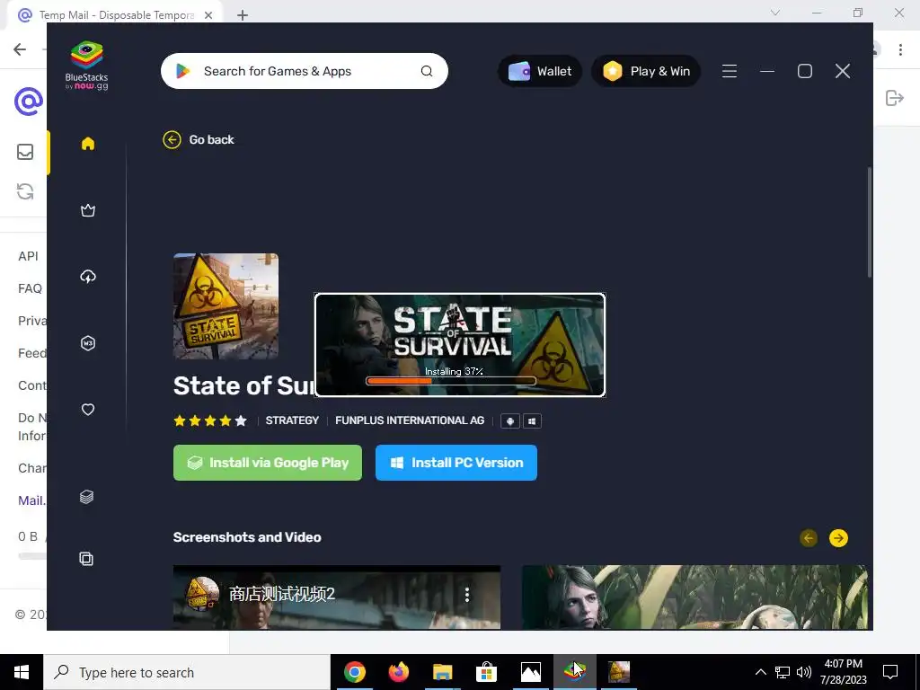Viewport: 920px width, 690px height.
Task: Open the video thumbnail 商店测试视频2
Action: [x=337, y=597]
